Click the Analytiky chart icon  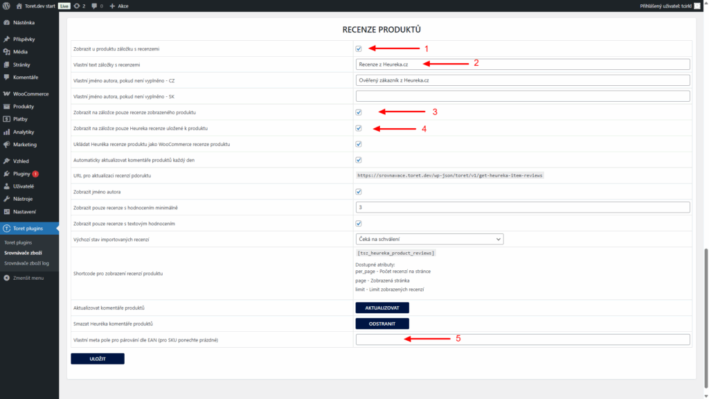[7, 132]
